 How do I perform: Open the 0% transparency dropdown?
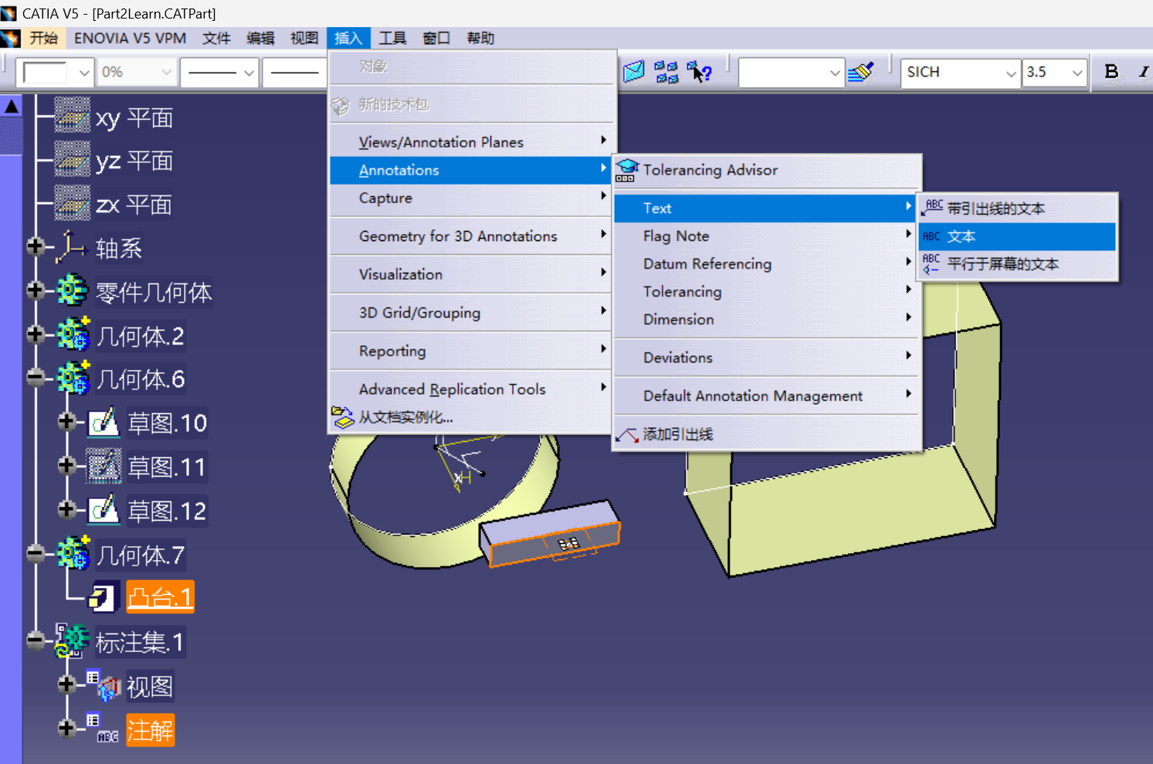pos(166,73)
